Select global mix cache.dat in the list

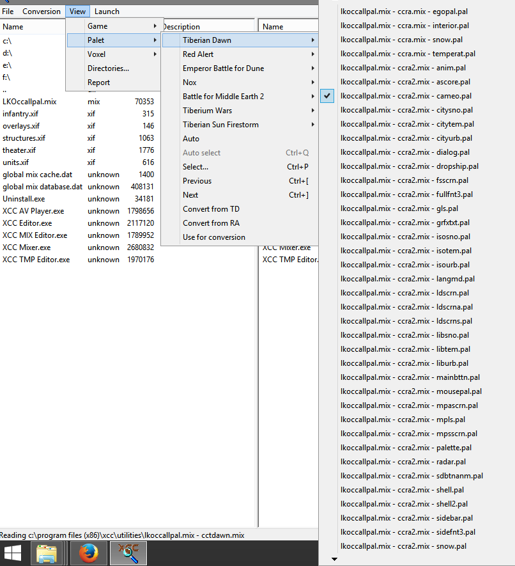point(38,175)
